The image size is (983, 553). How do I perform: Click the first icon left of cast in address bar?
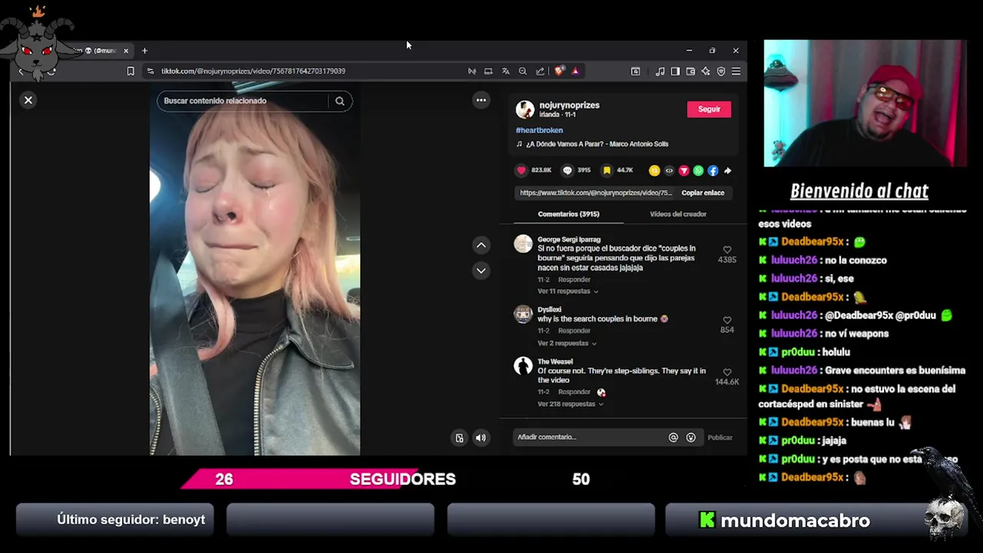[x=472, y=71]
